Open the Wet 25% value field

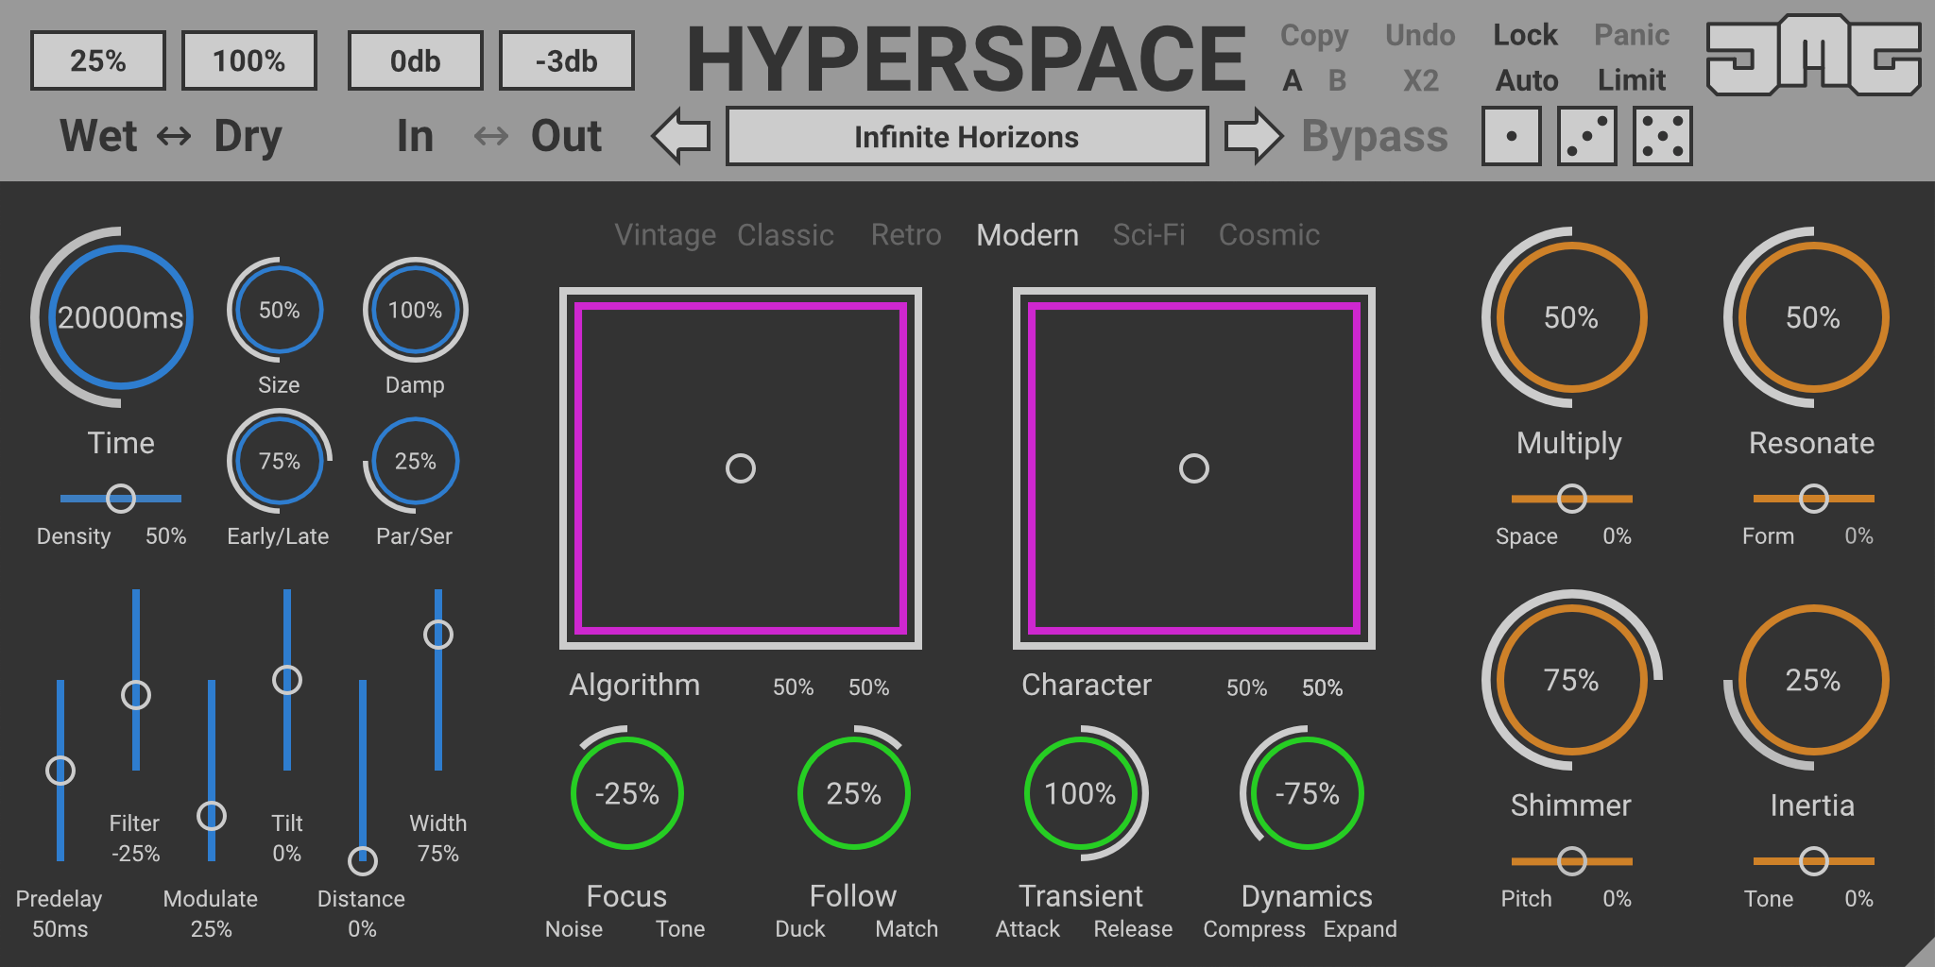click(x=98, y=61)
